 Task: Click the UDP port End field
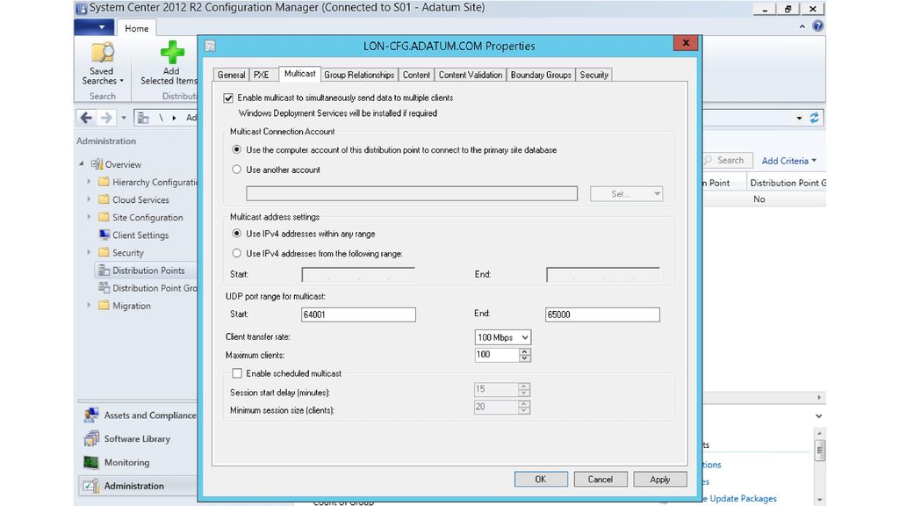click(602, 314)
